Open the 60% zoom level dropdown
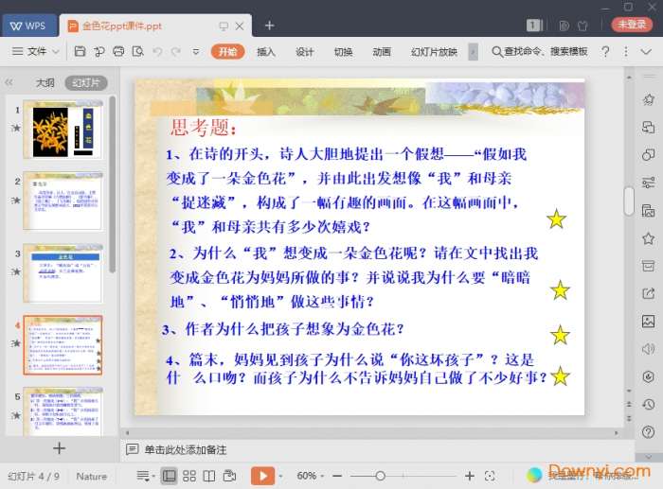This screenshot has width=663, height=489. [x=310, y=476]
